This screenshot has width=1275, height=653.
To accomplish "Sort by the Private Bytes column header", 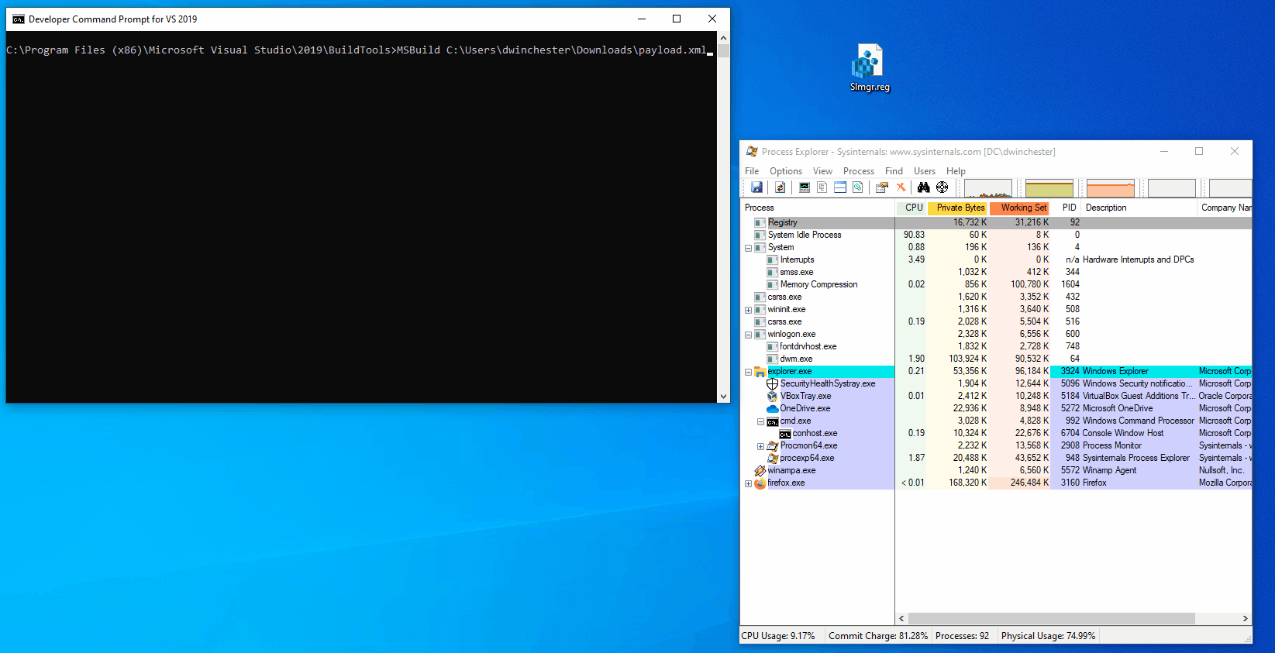I will click(x=958, y=208).
